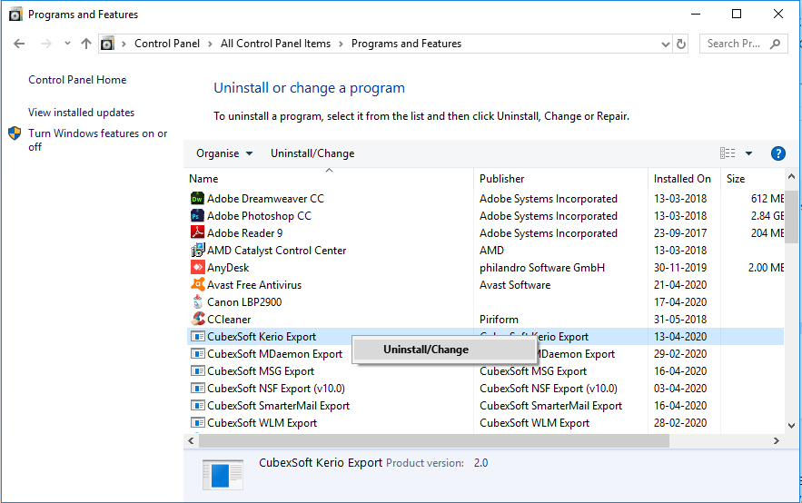Click the Control Panel icon in address bar
Screen dimensions: 802x503
click(x=107, y=44)
